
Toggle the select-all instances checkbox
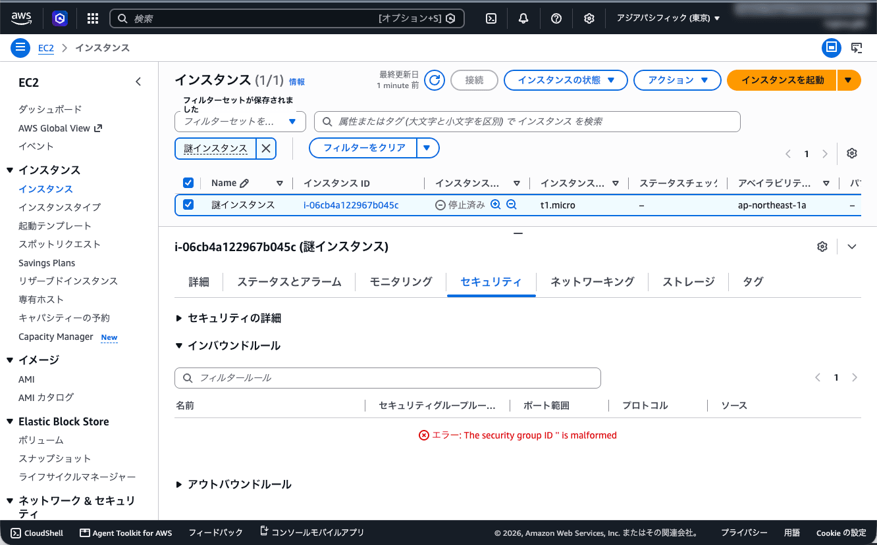(x=188, y=183)
